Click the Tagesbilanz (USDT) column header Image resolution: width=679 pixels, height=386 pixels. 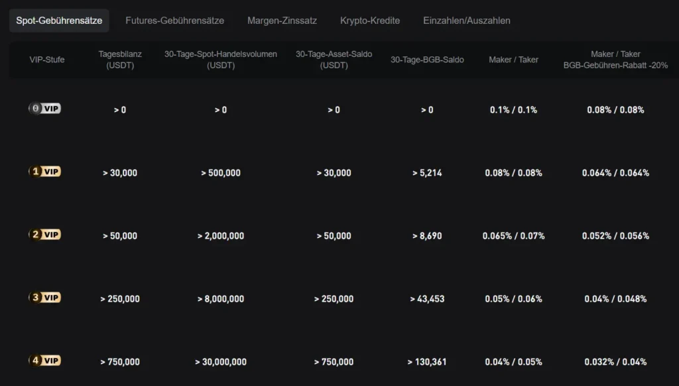pos(120,60)
